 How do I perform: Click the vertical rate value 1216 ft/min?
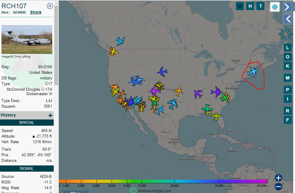click(x=42, y=142)
